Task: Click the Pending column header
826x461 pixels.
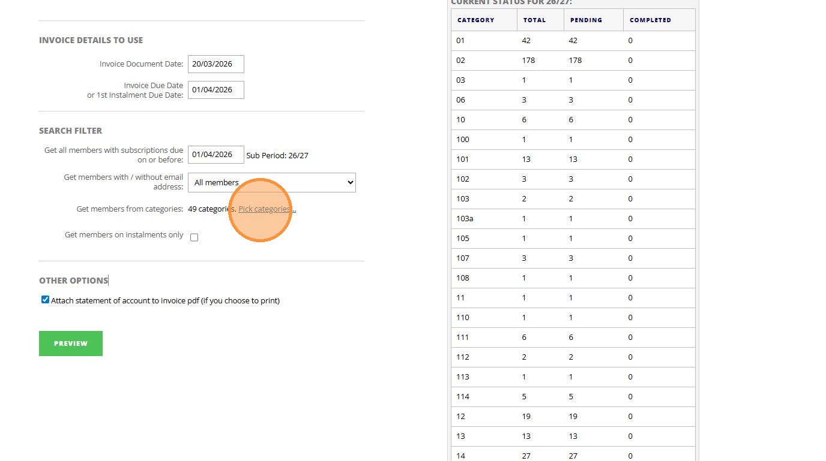Action: 586,20
